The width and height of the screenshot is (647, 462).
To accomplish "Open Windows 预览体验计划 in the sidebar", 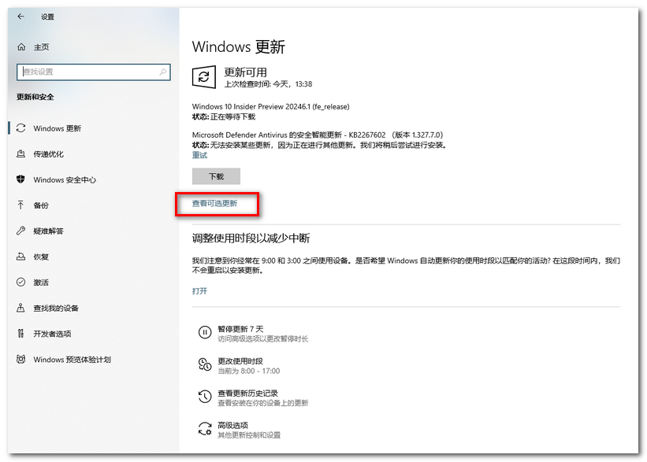I will pyautogui.click(x=72, y=360).
